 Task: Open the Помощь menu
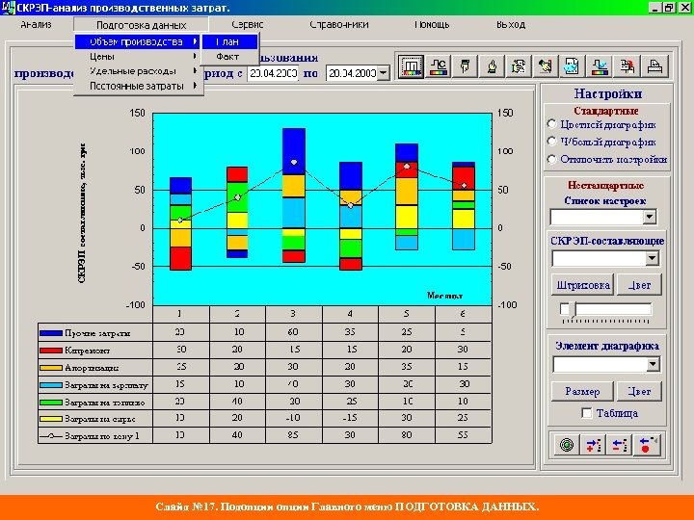pos(432,25)
